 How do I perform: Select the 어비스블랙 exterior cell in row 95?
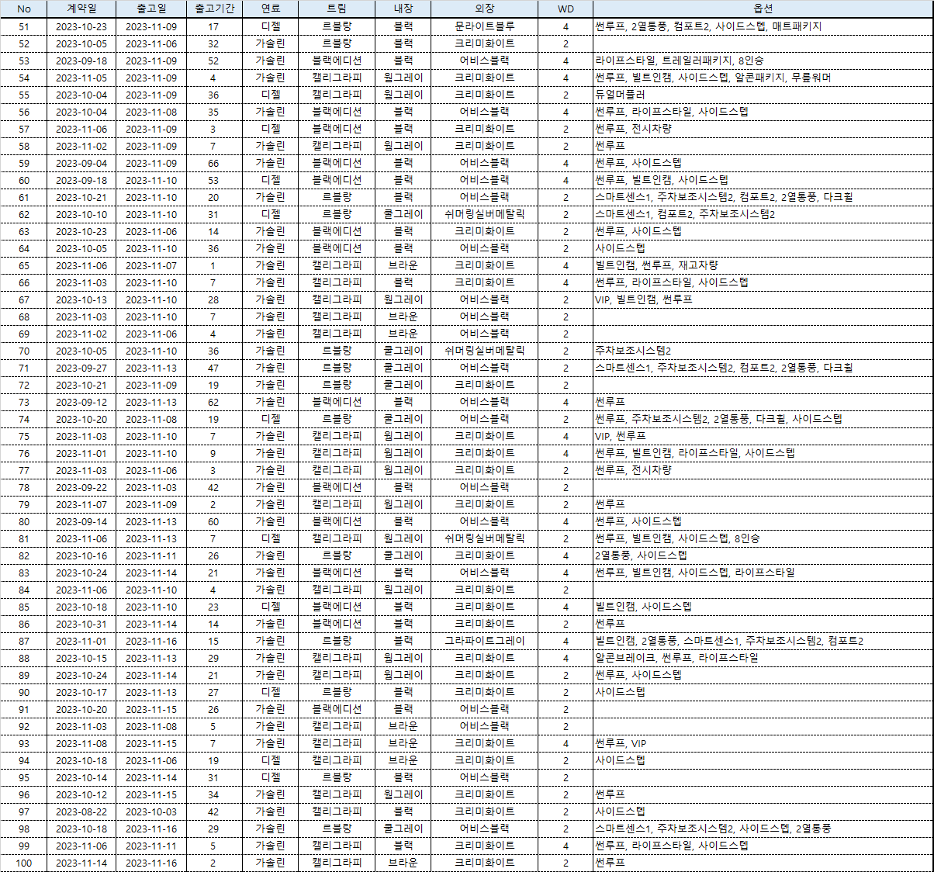coord(484,777)
